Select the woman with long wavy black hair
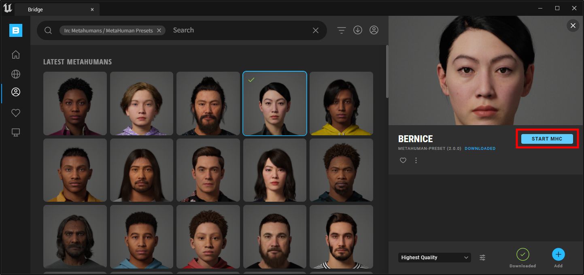This screenshot has width=584, height=275. 275,170
